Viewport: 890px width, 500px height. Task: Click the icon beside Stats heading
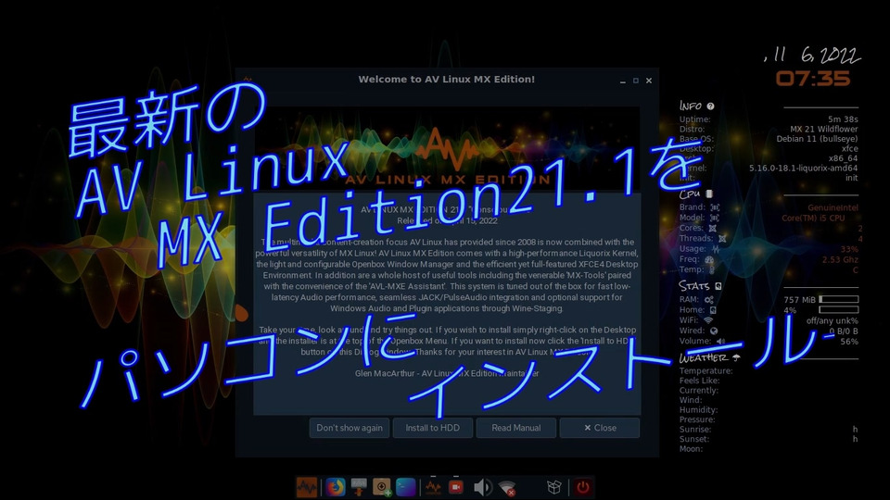[718, 286]
